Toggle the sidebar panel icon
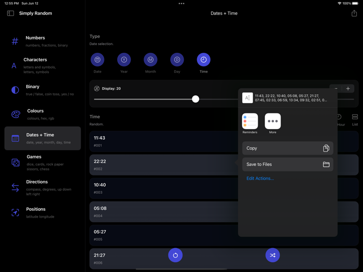 10,13
